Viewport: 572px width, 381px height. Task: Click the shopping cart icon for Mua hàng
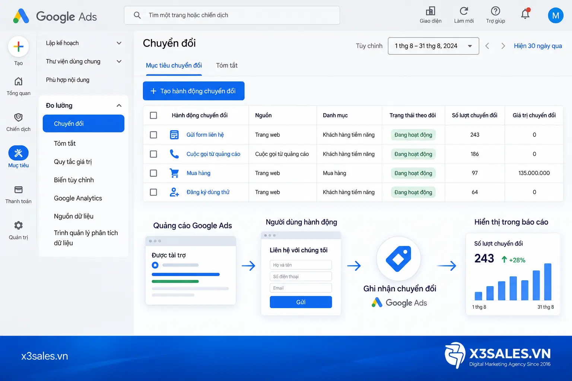tap(174, 173)
